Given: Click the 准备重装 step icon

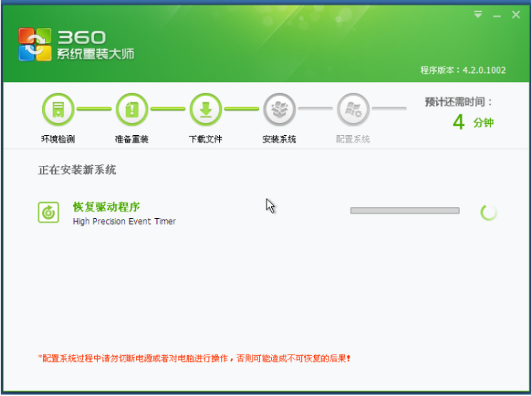Looking at the screenshot, I should click(x=132, y=109).
